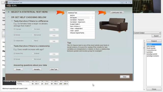Open the Normality check button
The width and height of the screenshot is (163, 92).
[37, 69]
